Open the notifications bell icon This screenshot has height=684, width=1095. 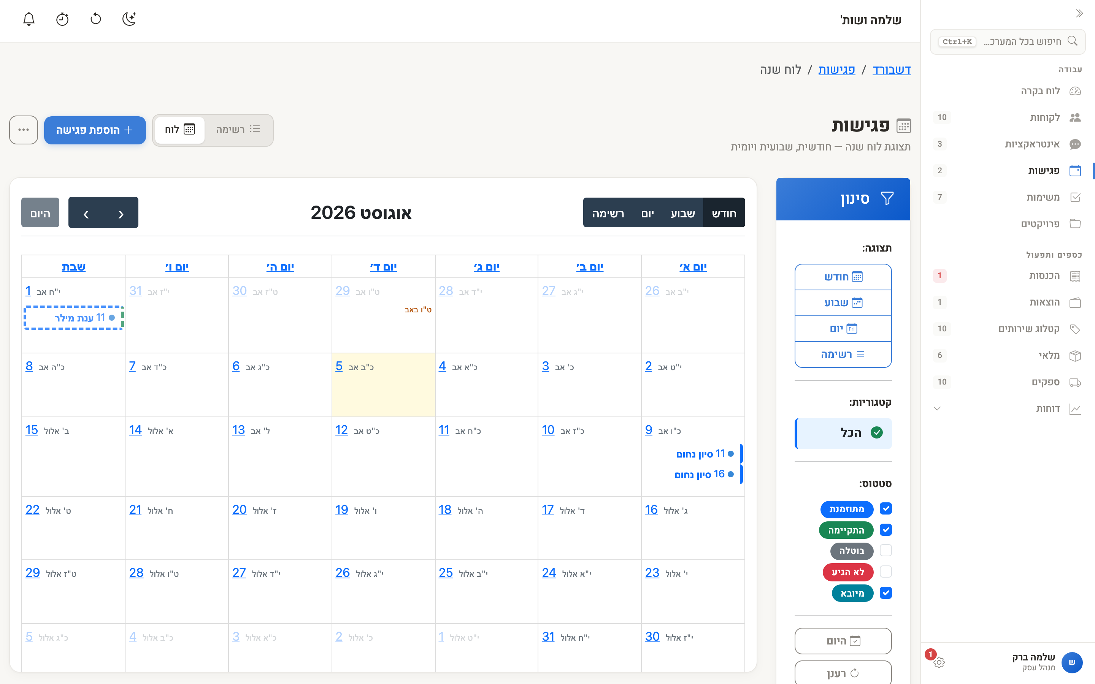point(29,19)
